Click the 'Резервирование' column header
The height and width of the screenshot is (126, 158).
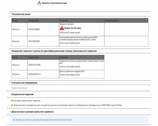[x=112, y=20]
